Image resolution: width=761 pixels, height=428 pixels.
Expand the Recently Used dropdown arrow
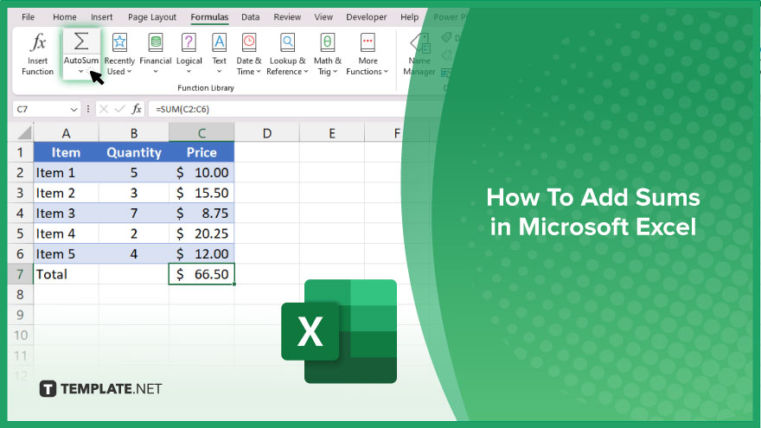coord(129,72)
